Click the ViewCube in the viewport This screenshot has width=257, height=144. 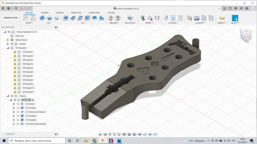click(246, 36)
